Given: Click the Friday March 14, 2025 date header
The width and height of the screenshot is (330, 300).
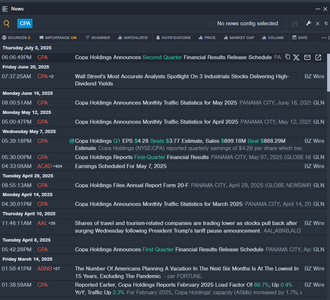Looking at the screenshot, I should 27,259.
